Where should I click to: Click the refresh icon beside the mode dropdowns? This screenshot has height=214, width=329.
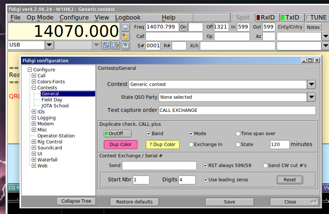[x=106, y=45]
